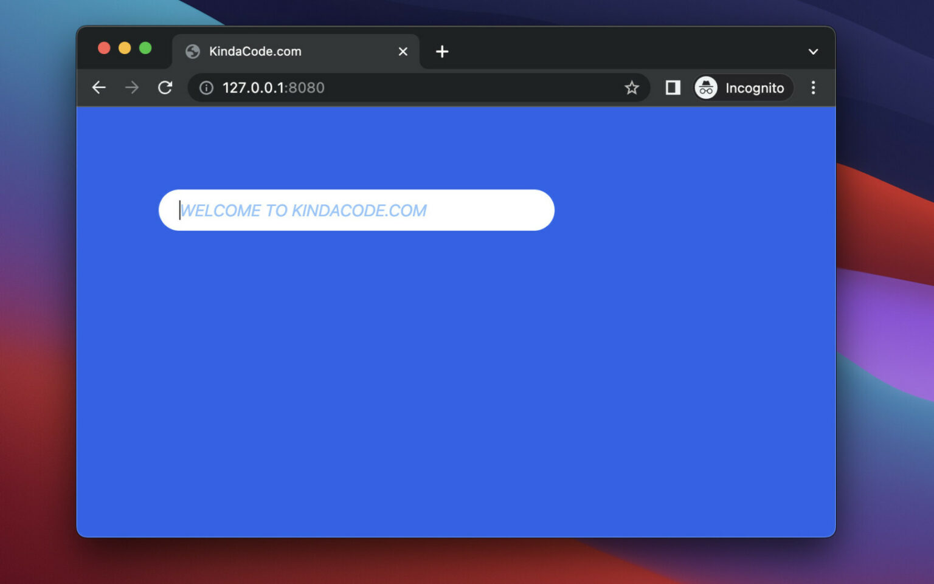Bookmark this page with the star icon

pos(632,88)
